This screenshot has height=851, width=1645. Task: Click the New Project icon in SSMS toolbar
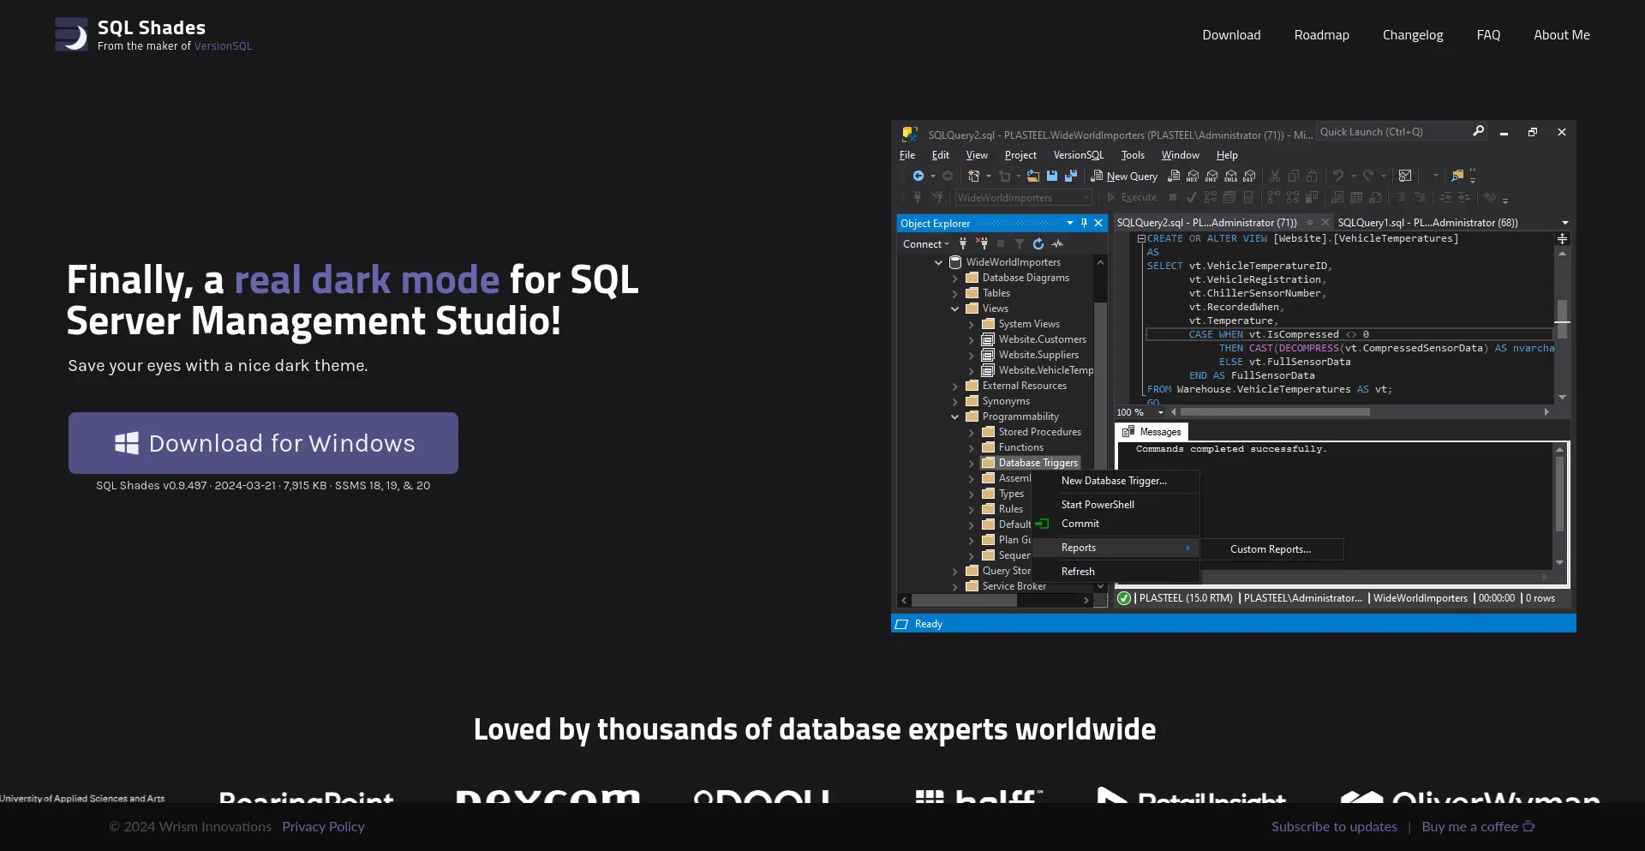[x=973, y=176]
